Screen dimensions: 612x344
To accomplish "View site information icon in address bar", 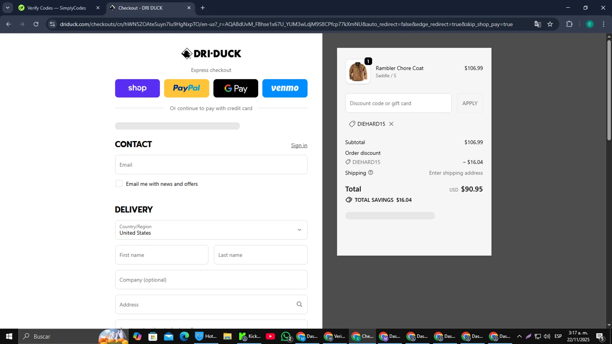I will pyautogui.click(x=52, y=24).
